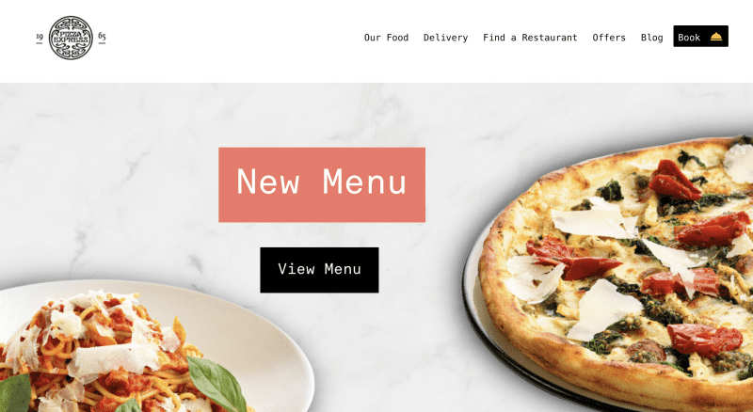Viewport: 753px width, 412px height.
Task: Click the Book text in the black button
Action: [x=689, y=38]
